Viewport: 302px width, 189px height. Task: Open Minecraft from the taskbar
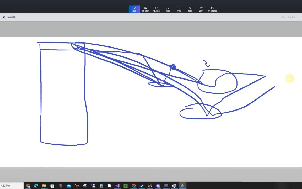[126, 186]
